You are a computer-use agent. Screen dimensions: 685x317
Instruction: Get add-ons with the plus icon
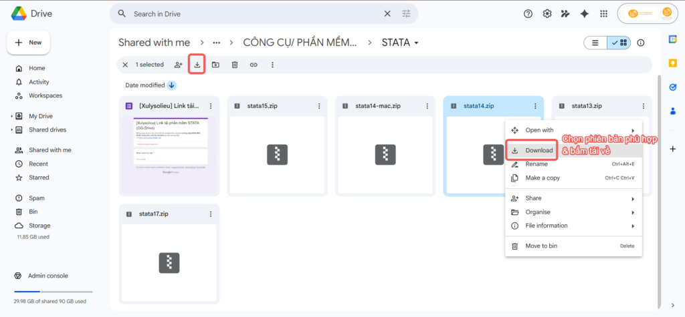click(x=673, y=149)
